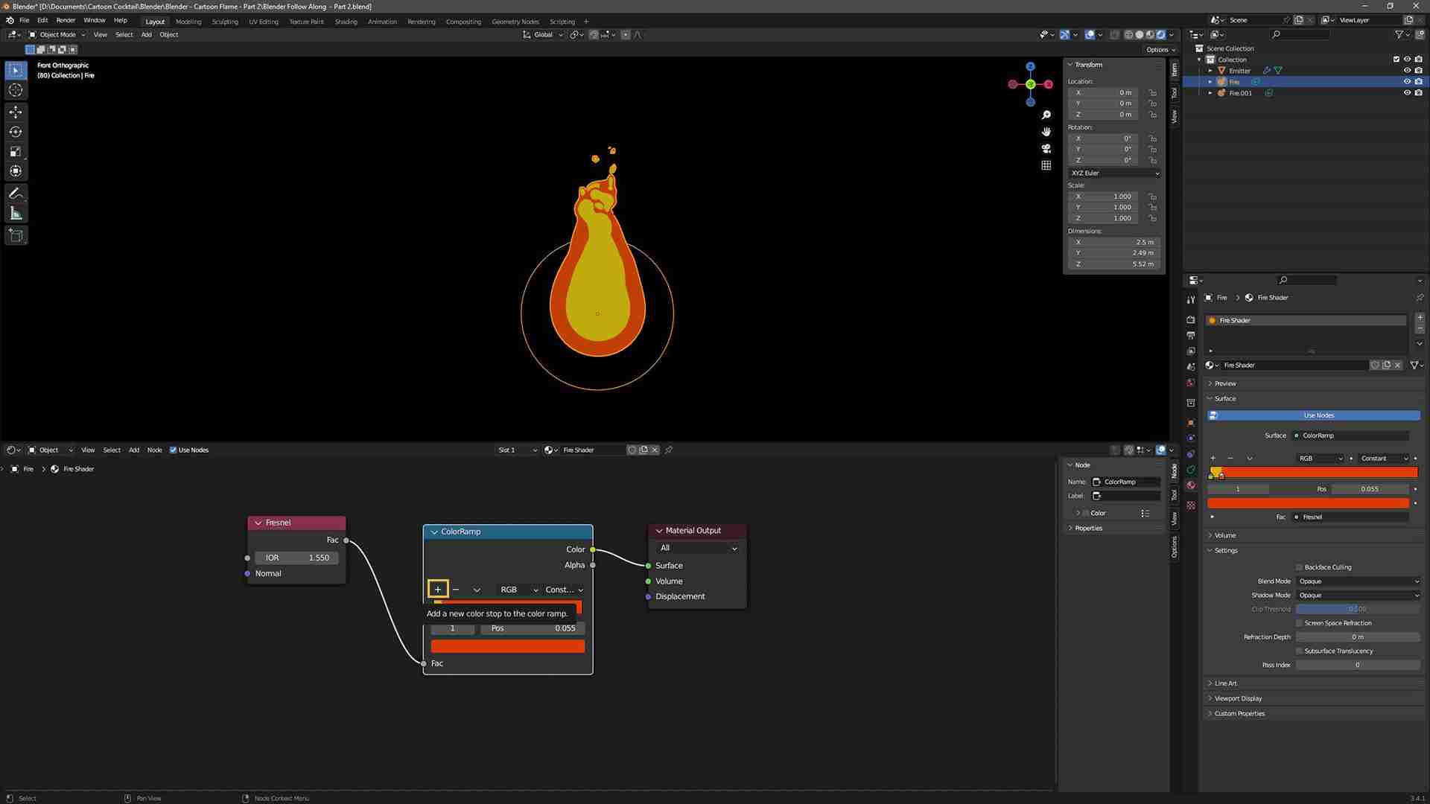Viewport: 1430px width, 804px height.
Task: Click the Cursor tool icon
Action: click(16, 90)
